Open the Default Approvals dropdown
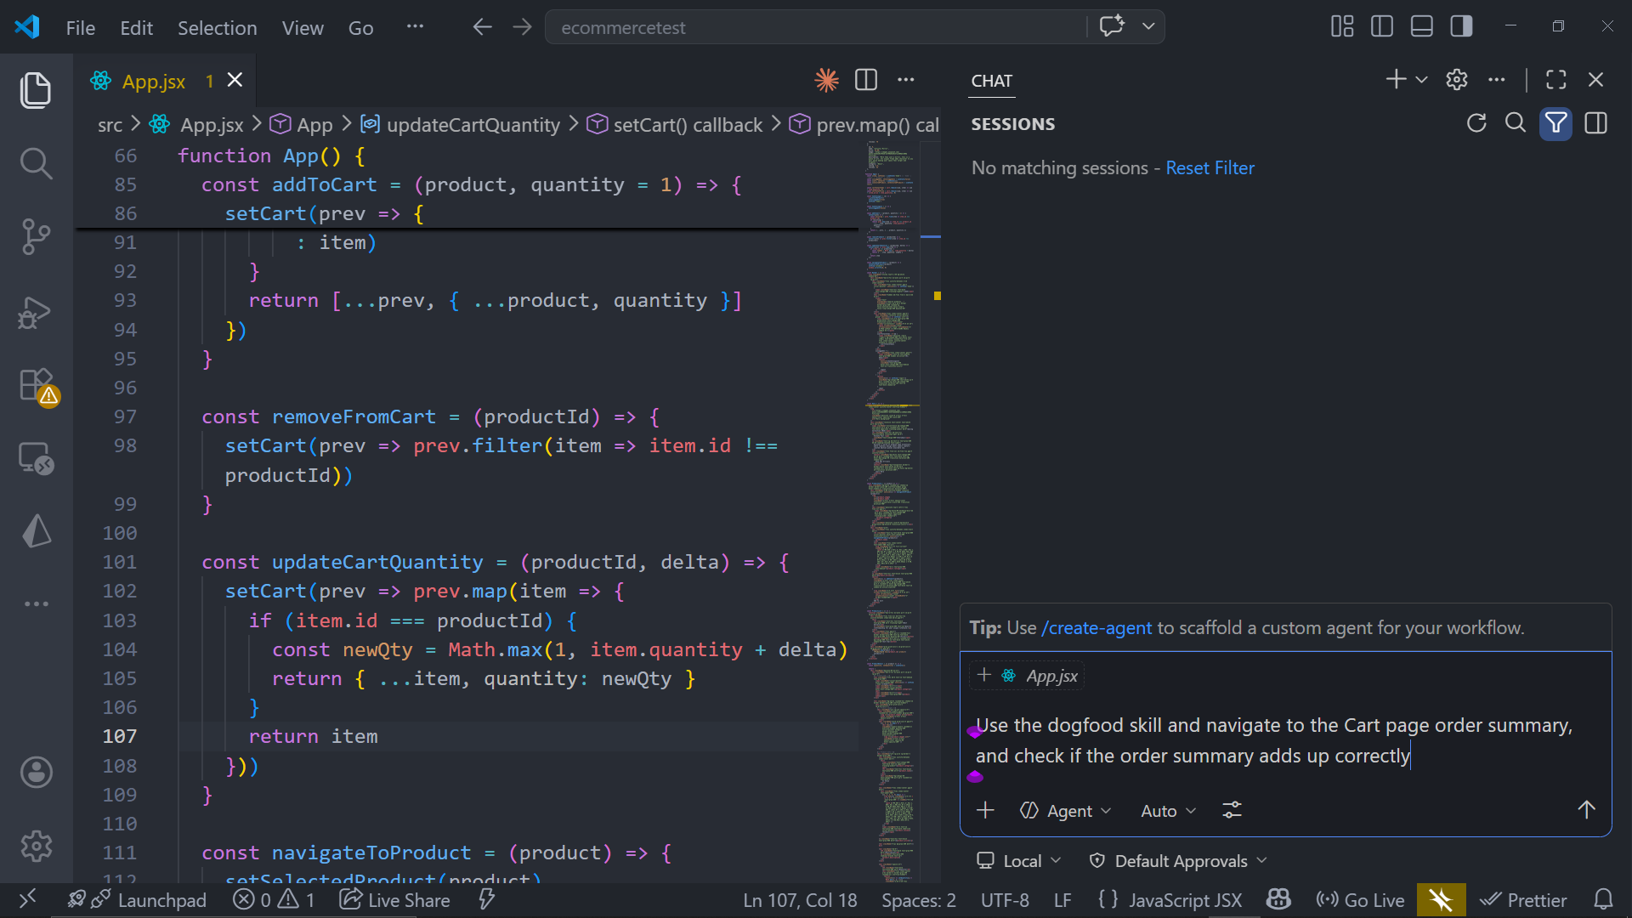This screenshot has width=1632, height=918. [1178, 861]
